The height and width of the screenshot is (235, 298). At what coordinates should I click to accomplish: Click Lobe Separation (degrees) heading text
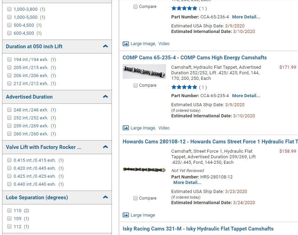pos(37,198)
